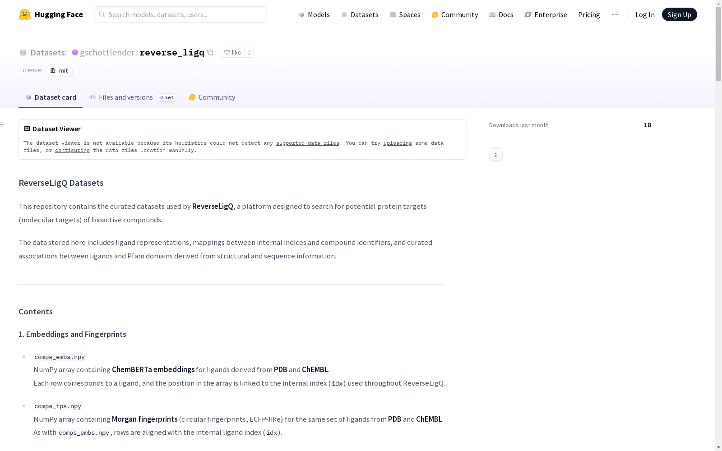722x451 pixels.
Task: Open the dataset Community tab
Action: point(212,97)
